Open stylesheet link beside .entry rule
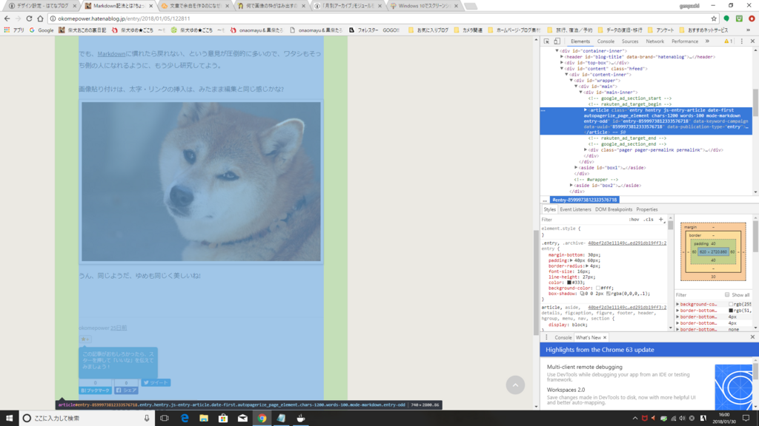Viewport: 759px width, 426px height. [x=627, y=243]
